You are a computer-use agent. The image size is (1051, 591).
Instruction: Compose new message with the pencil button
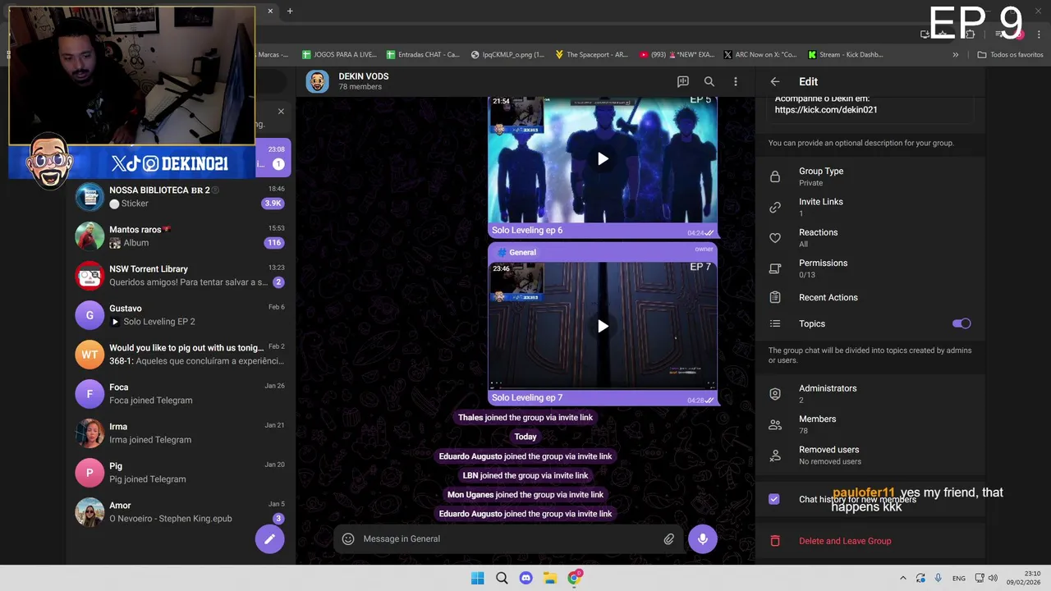pyautogui.click(x=269, y=538)
